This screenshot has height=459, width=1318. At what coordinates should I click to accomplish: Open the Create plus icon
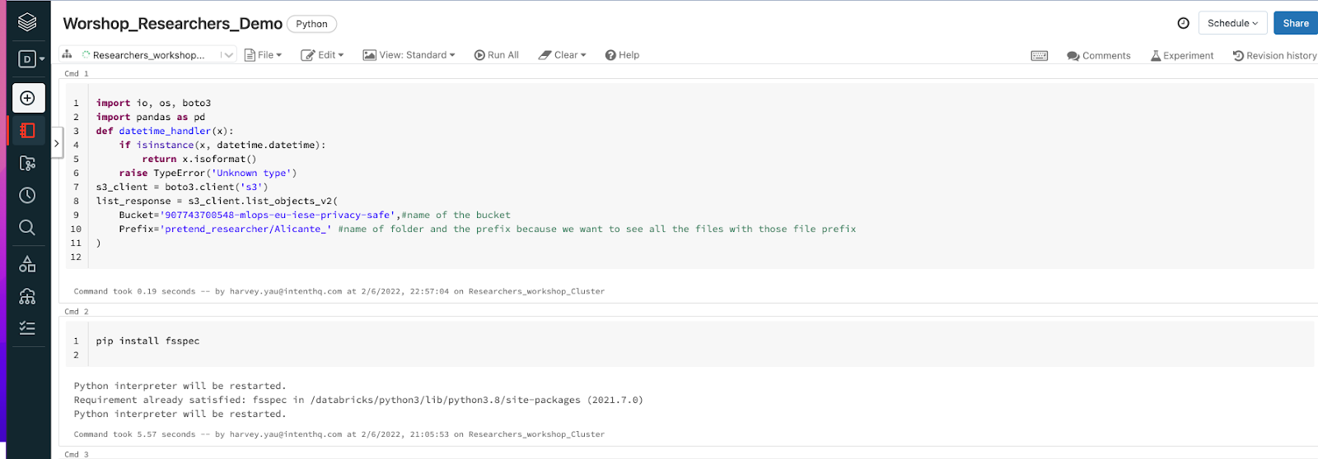(27, 98)
